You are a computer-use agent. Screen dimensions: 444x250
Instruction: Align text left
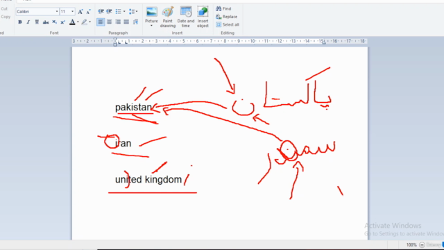click(x=101, y=22)
